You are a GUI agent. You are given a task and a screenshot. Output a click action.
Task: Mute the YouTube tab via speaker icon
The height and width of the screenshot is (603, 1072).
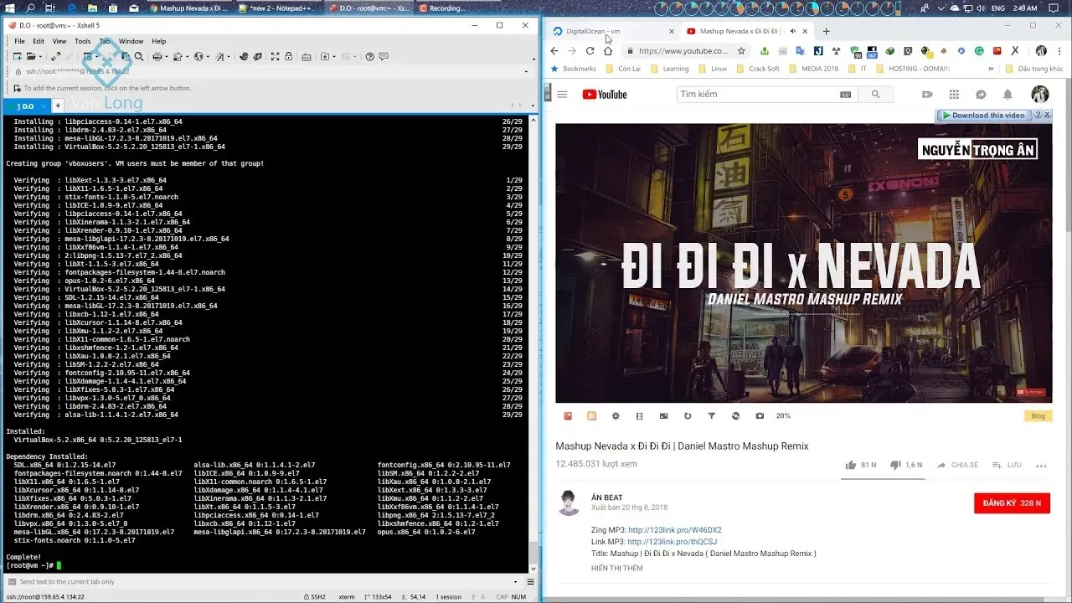pos(792,31)
